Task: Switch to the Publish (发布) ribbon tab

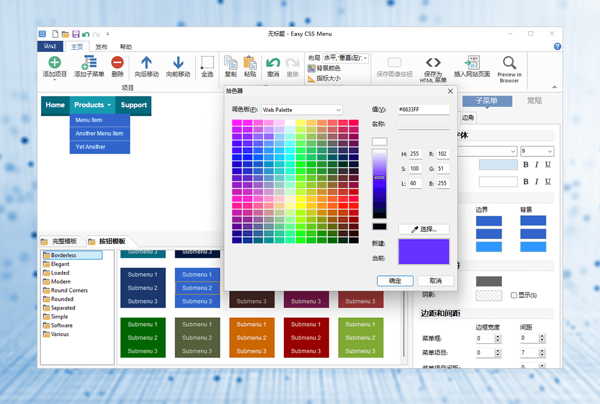Action: (102, 47)
